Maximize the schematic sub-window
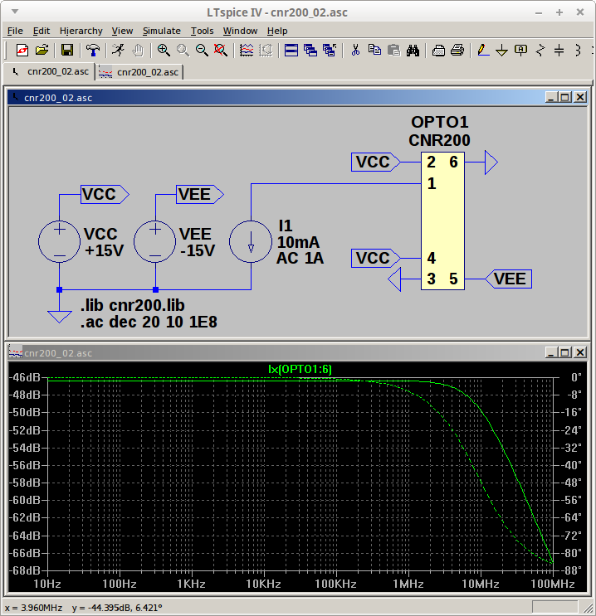This screenshot has width=596, height=616. pos(565,97)
